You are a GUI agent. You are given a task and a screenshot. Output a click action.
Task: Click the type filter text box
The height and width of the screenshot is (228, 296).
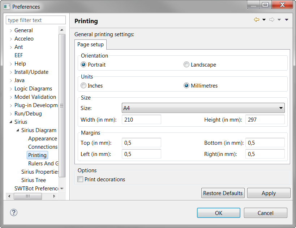pos(36,20)
